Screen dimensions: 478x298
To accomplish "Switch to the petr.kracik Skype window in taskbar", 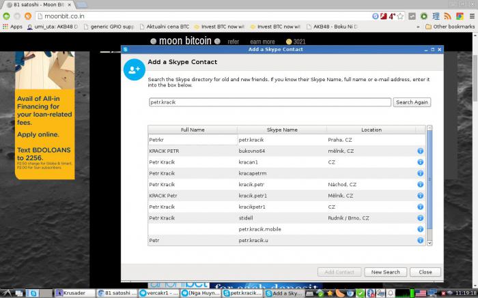I will pos(242,293).
